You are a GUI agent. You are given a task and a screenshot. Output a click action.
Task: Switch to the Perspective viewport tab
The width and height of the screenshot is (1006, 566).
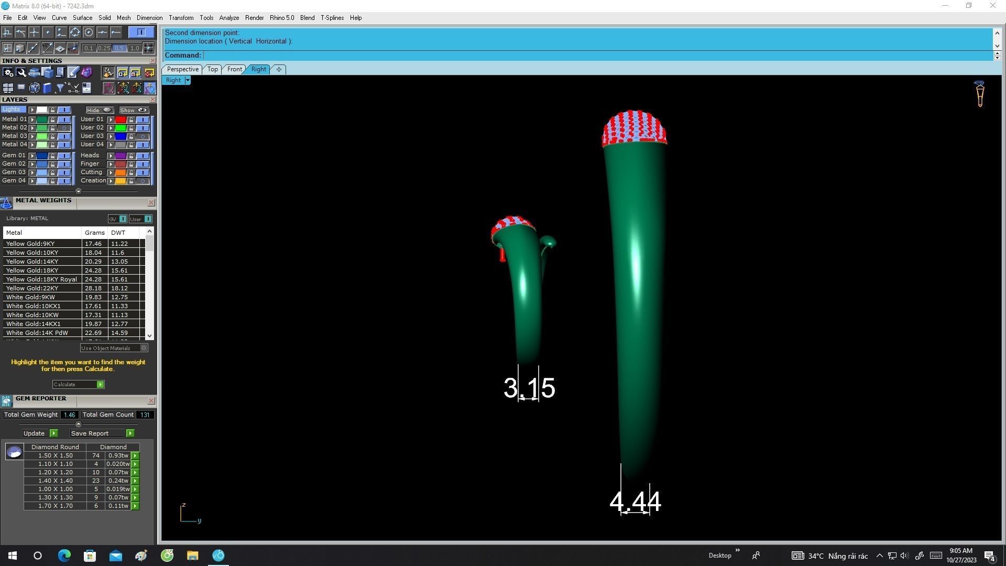[182, 69]
